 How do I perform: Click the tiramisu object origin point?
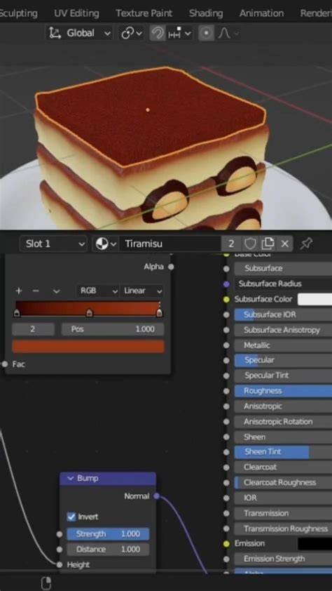148,110
